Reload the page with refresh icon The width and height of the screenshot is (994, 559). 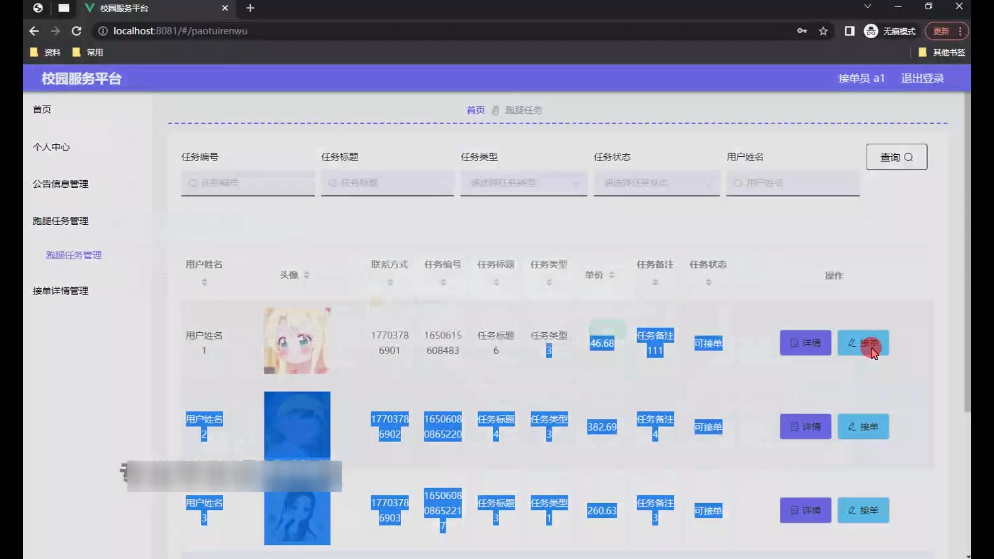click(77, 31)
